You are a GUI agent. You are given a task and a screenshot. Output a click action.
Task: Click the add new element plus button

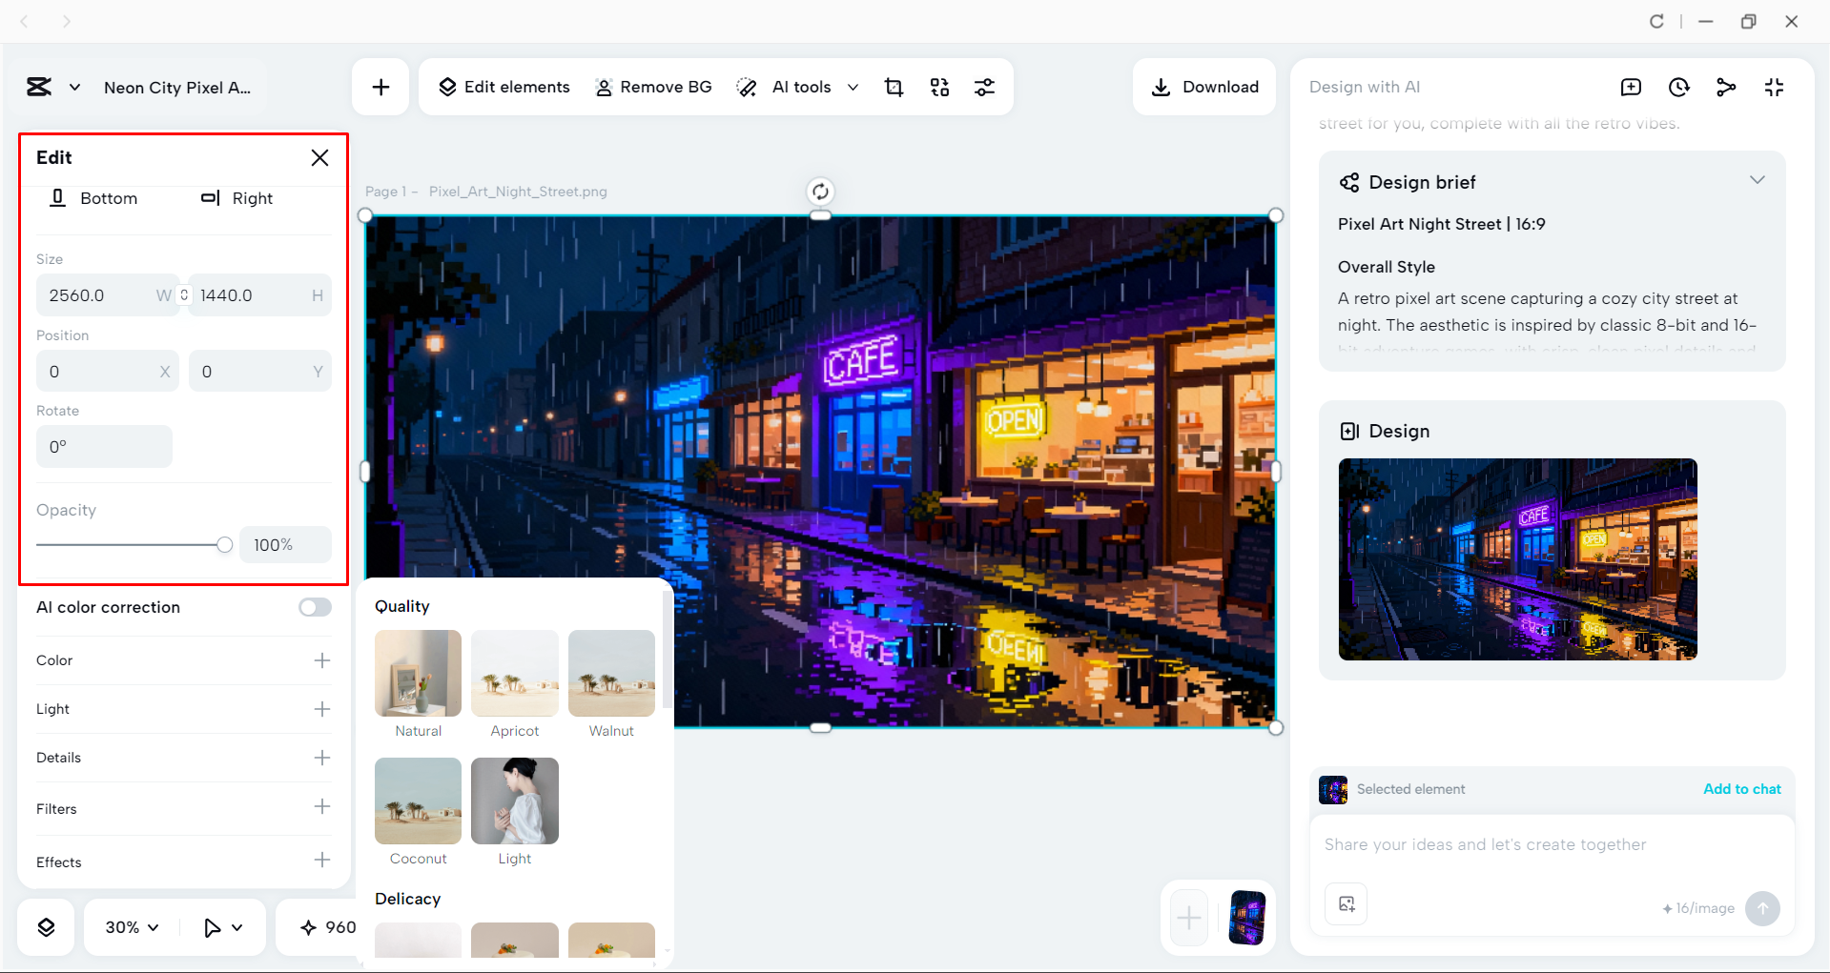[x=380, y=87]
